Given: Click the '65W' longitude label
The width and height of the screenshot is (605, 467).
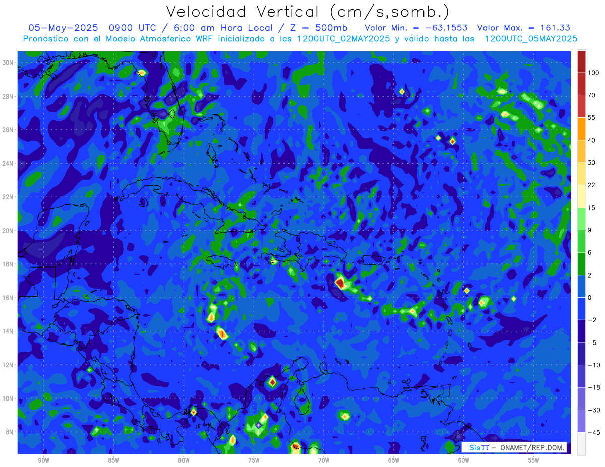Looking at the screenshot, I should click(394, 460).
